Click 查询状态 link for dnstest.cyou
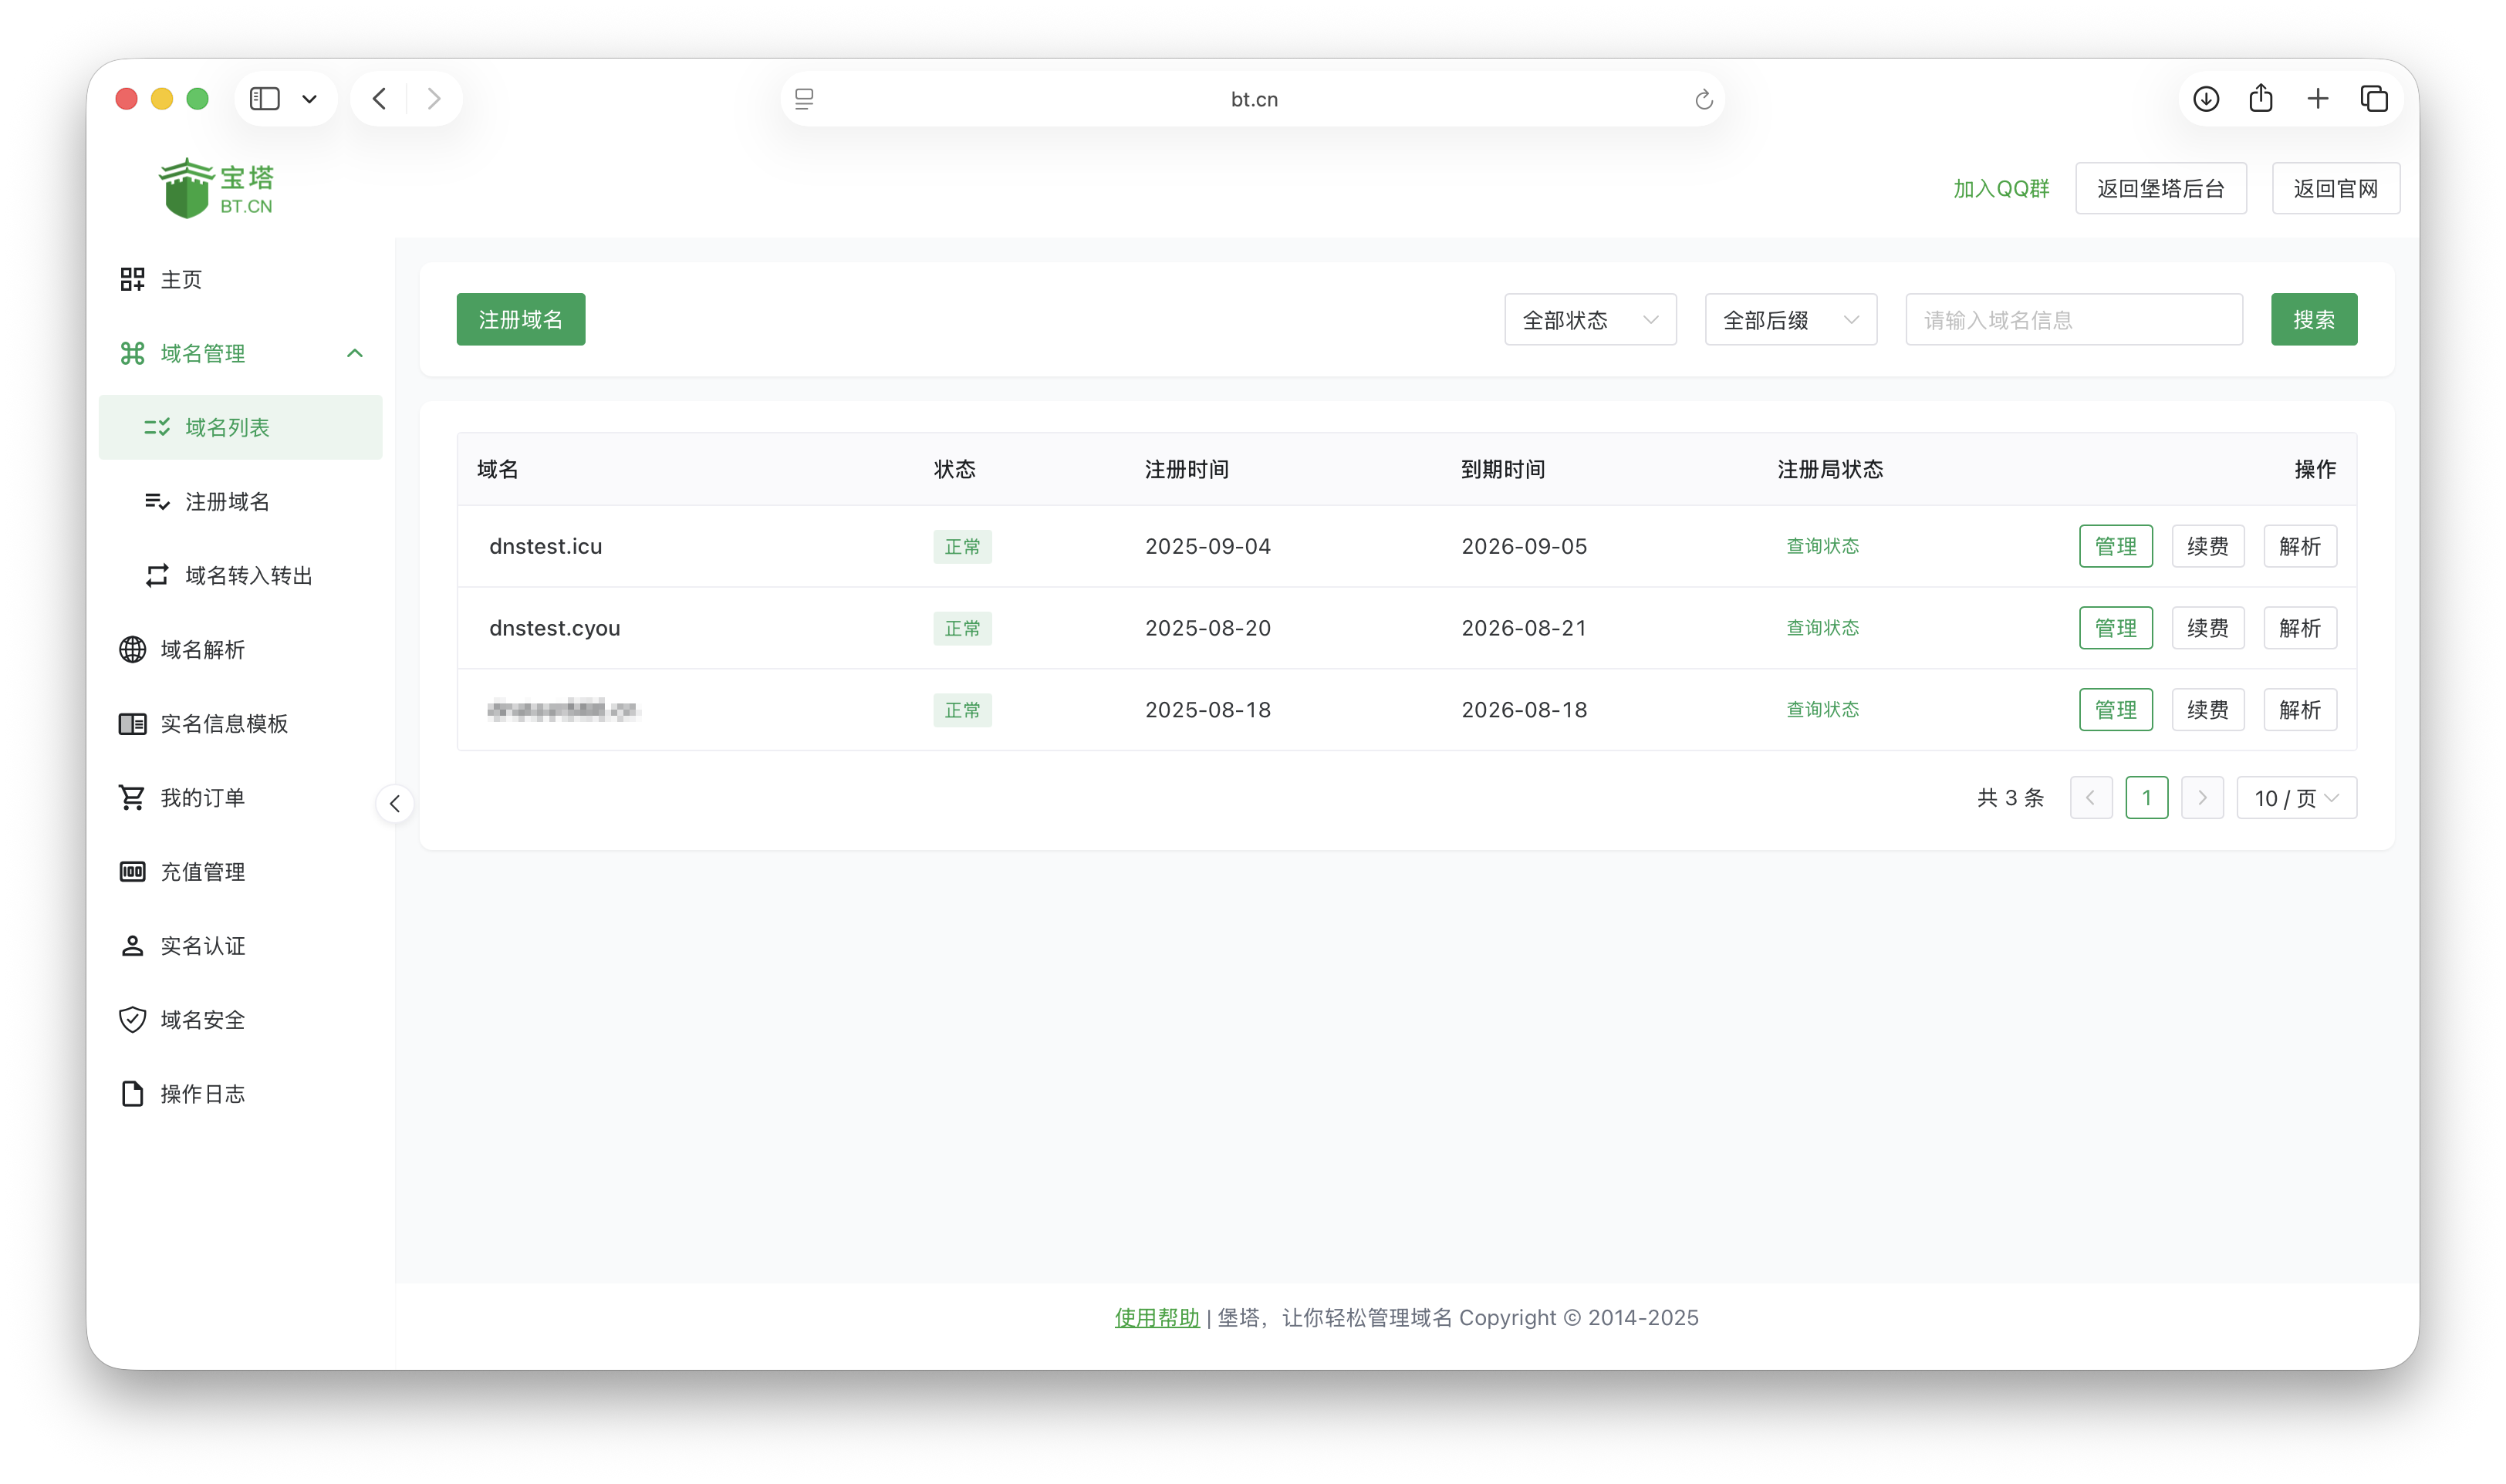This screenshot has height=1484, width=2506. tap(1822, 628)
